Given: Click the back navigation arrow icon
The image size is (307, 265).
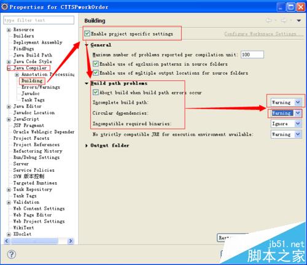Looking at the screenshot, I should coord(269,20).
